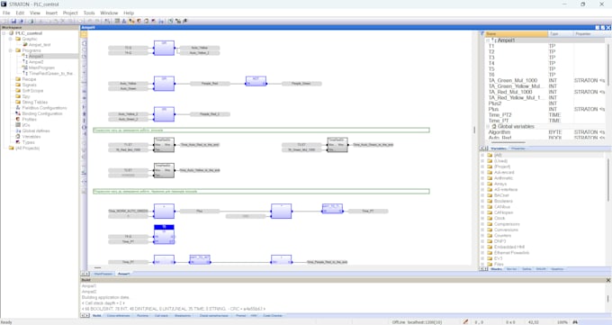Switch to Blocks tab in library panel
612x325 pixels.
pyautogui.click(x=496, y=269)
